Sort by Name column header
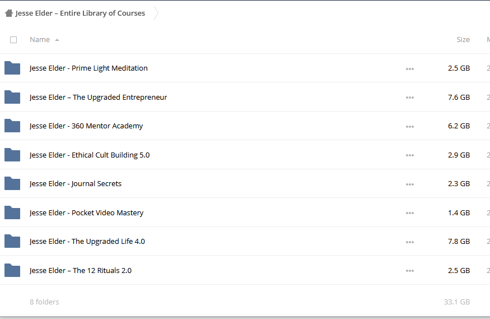The height and width of the screenshot is (319, 490). point(40,39)
